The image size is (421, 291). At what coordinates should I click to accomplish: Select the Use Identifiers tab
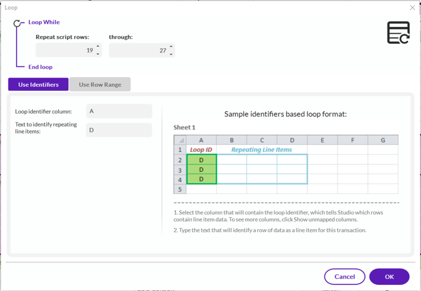click(x=38, y=85)
